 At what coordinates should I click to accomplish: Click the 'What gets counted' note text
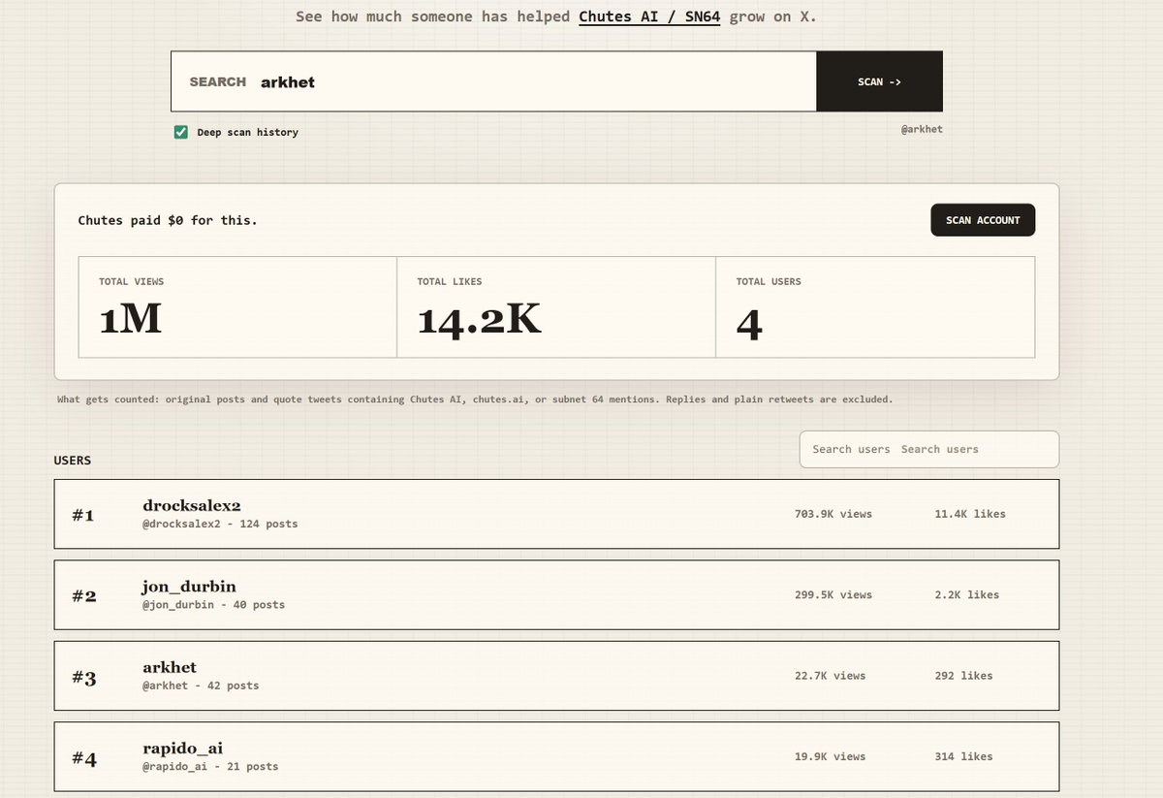(475, 399)
